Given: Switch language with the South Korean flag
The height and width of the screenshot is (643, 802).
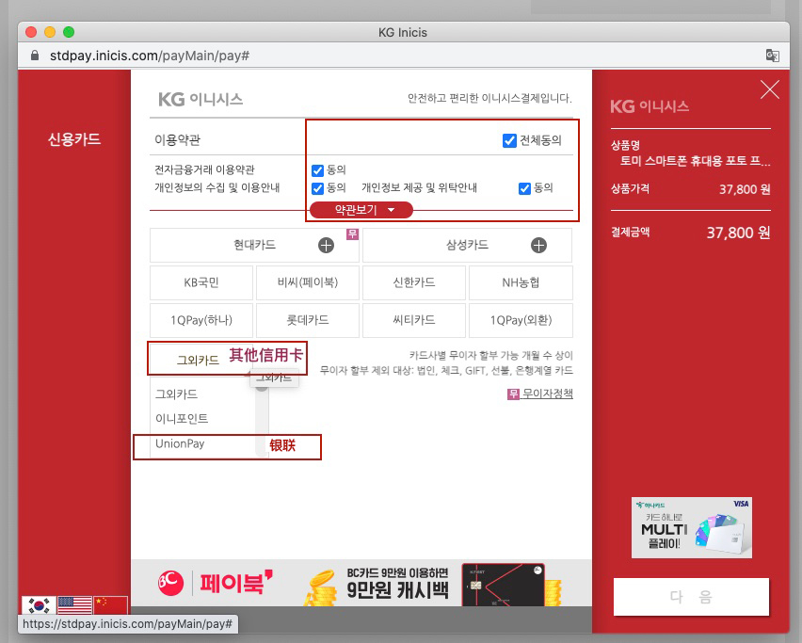Looking at the screenshot, I should tap(39, 605).
